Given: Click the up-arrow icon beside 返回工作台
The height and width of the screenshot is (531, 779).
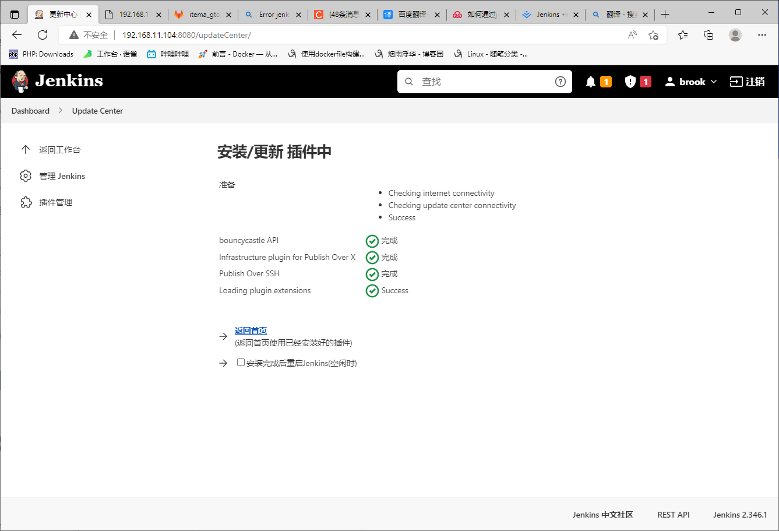Looking at the screenshot, I should point(26,150).
